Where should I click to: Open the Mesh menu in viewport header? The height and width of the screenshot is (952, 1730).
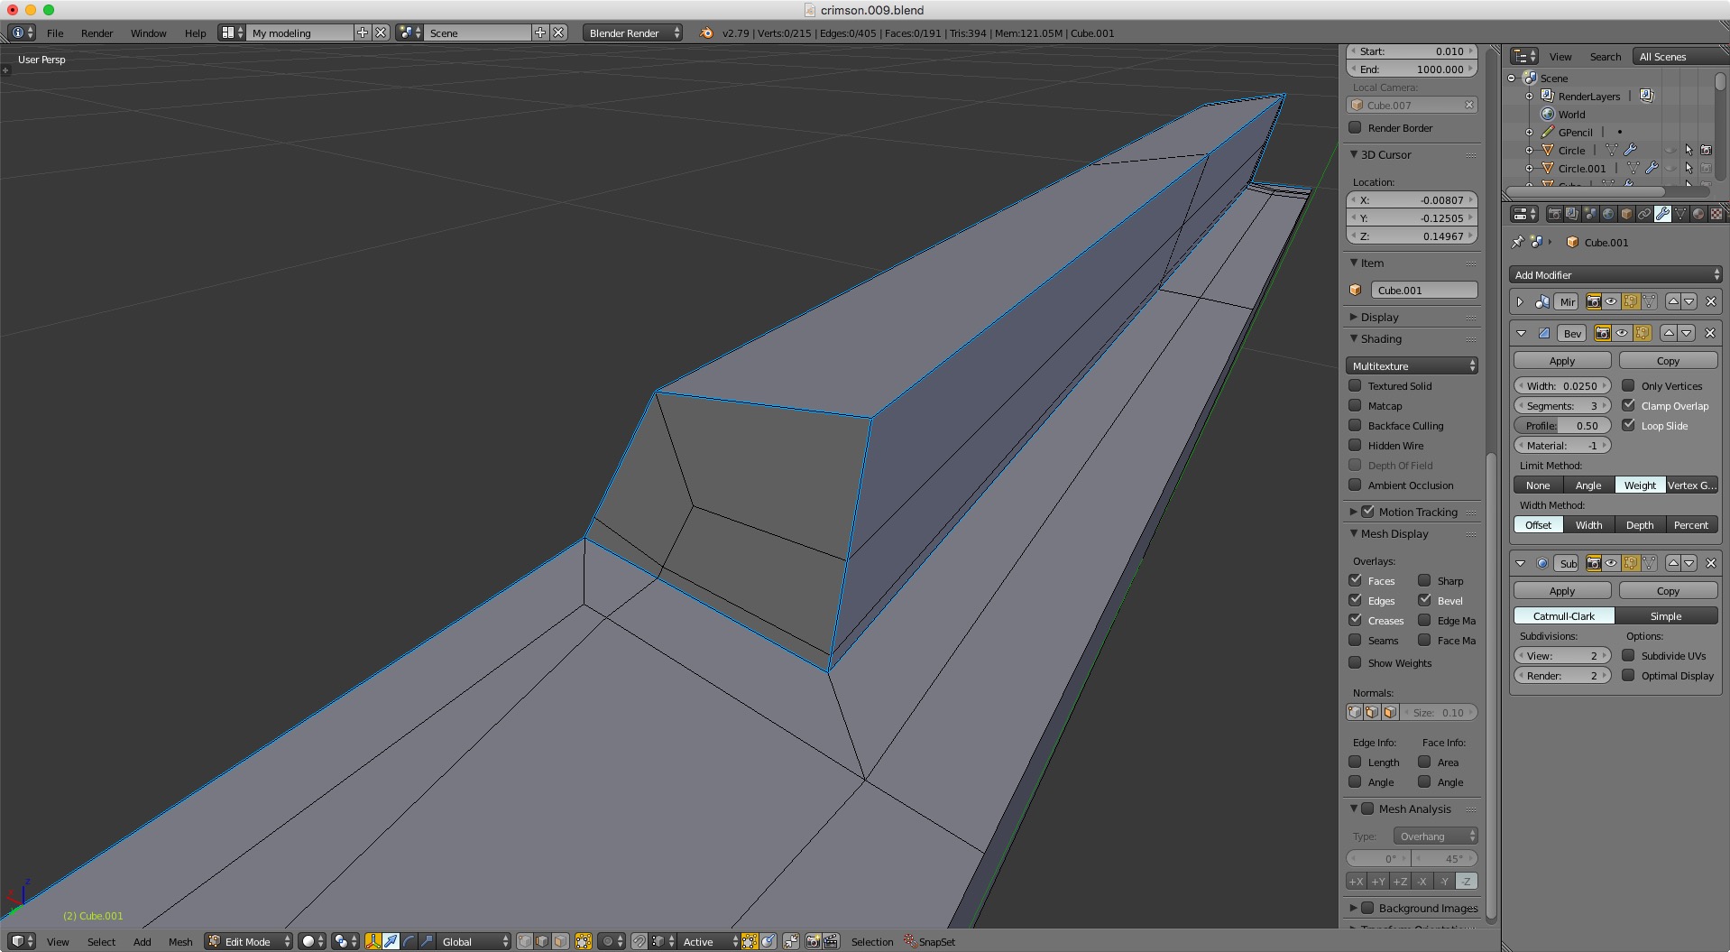[x=180, y=941]
